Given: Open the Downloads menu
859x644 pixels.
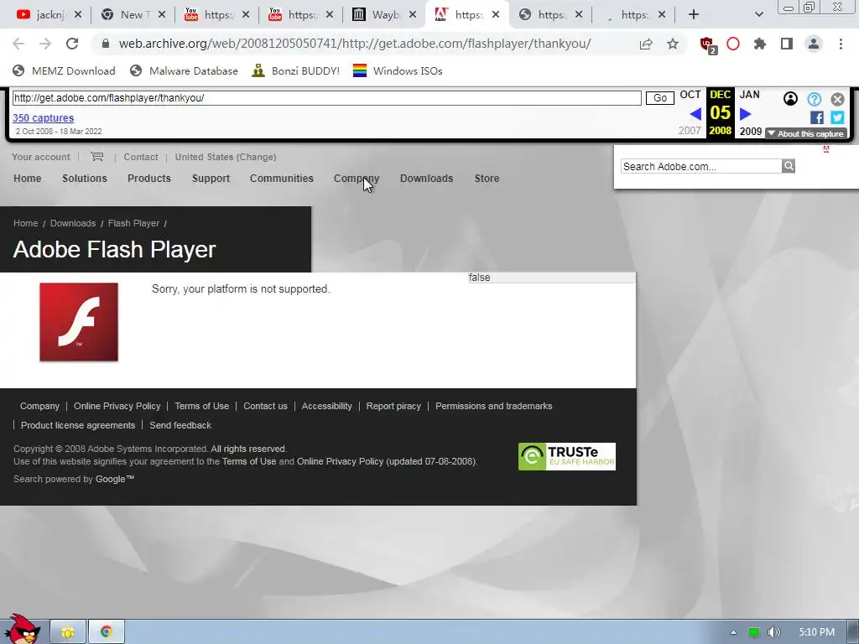Looking at the screenshot, I should tap(427, 179).
